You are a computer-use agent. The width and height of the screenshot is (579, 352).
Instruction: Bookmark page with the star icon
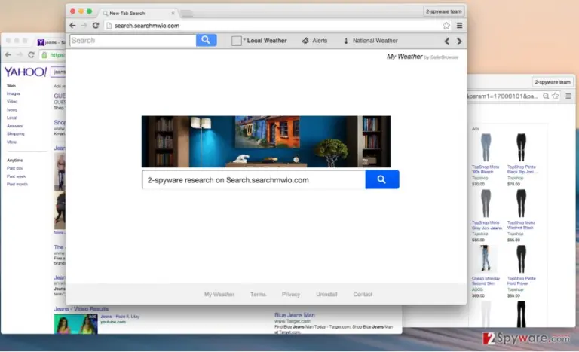[x=446, y=26]
